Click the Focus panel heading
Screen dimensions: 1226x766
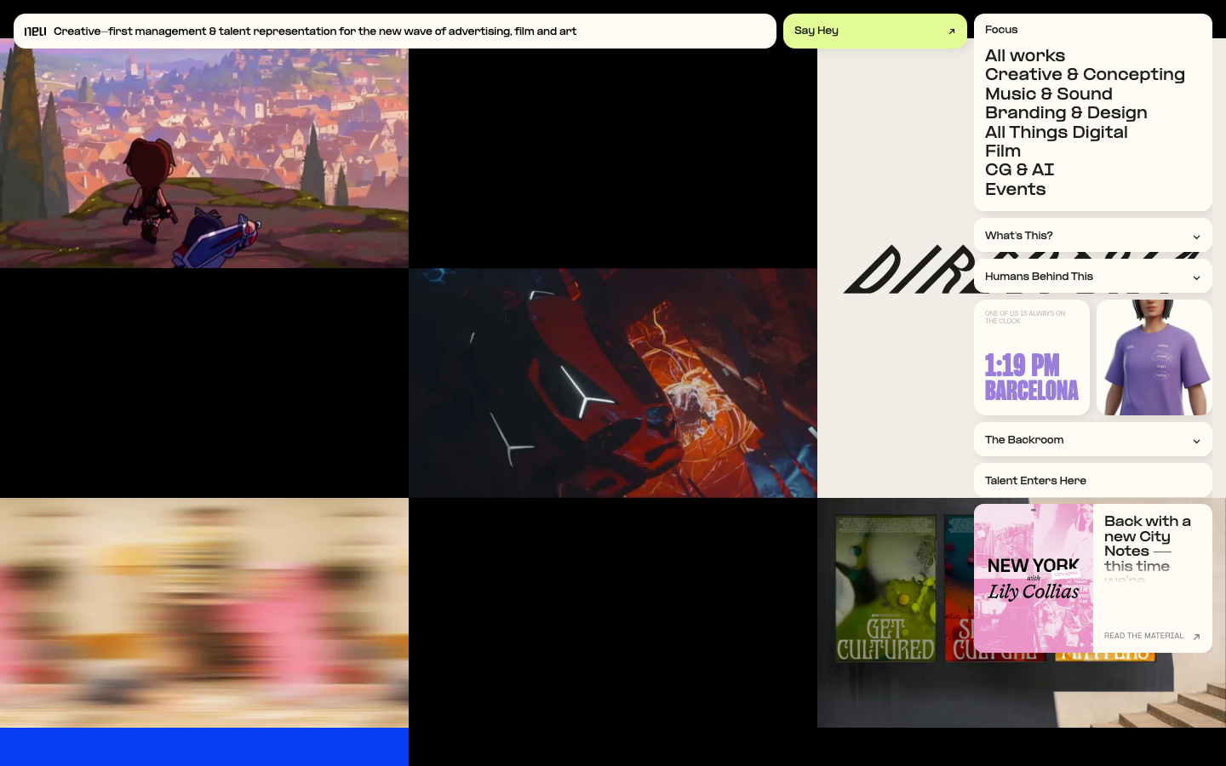coord(1001,30)
